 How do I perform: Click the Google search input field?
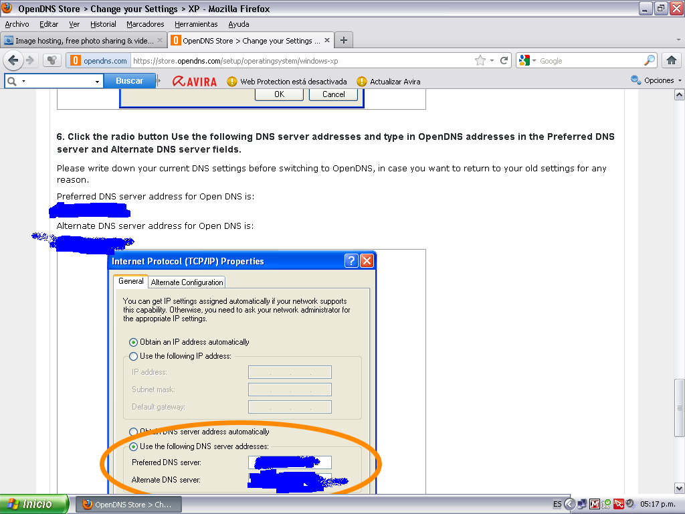click(x=591, y=61)
